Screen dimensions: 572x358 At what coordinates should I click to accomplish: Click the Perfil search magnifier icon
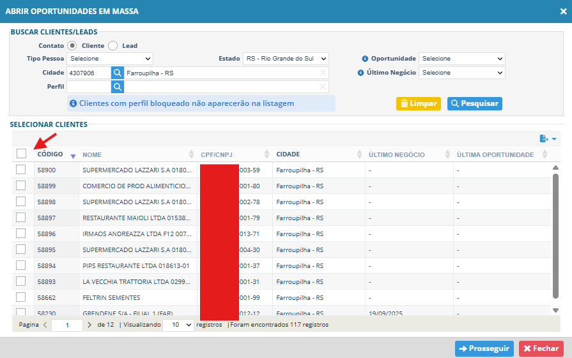[x=118, y=87]
